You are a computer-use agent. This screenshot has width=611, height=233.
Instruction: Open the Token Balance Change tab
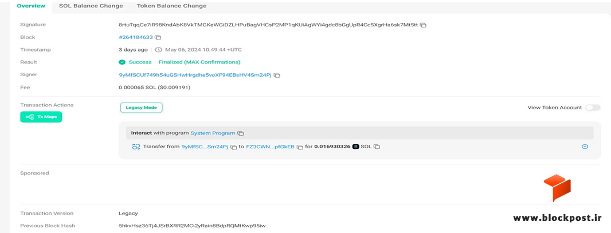point(171,6)
